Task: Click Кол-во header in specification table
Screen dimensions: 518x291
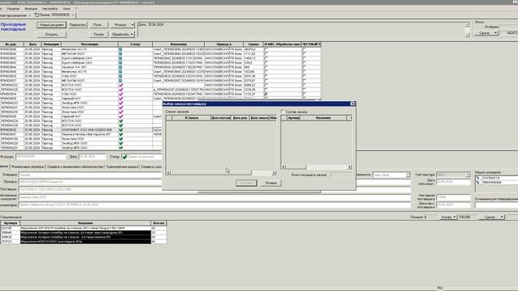Action: pos(159,223)
